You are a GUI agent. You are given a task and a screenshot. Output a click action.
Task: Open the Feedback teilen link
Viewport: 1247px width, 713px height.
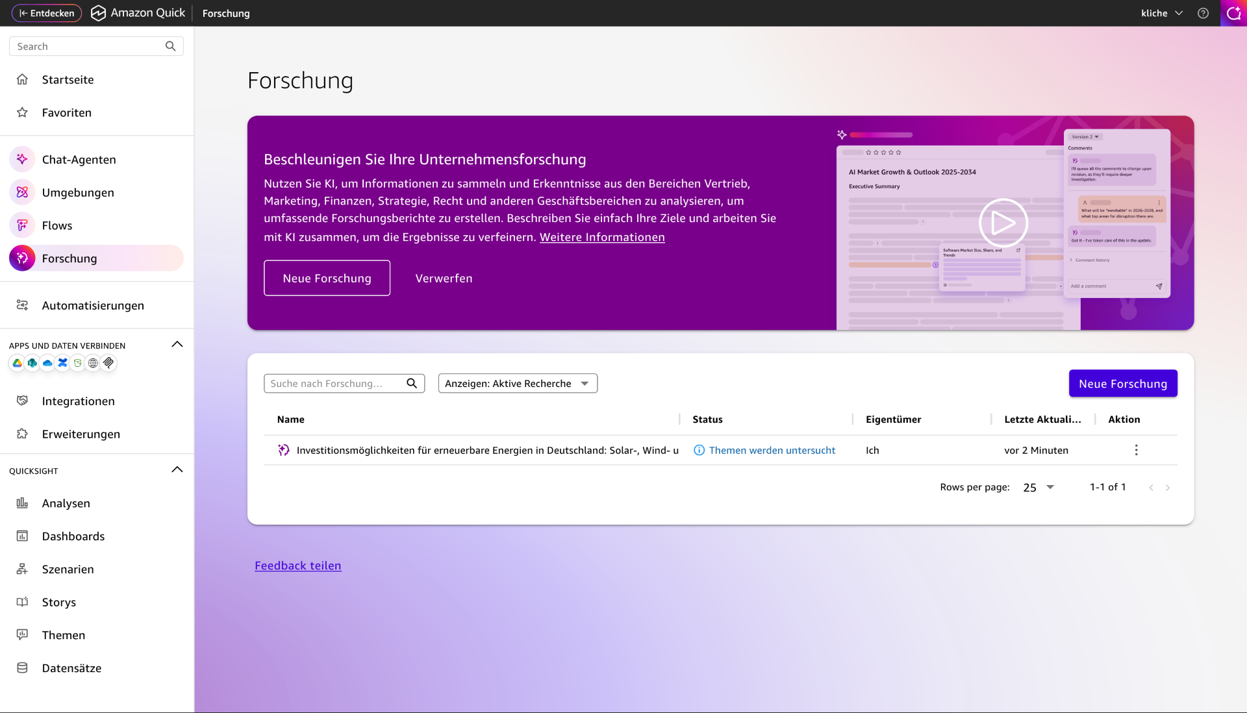point(297,566)
